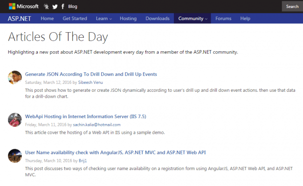The width and height of the screenshot is (303, 186).
Task: Open Get Started navigation item
Action: click(75, 19)
